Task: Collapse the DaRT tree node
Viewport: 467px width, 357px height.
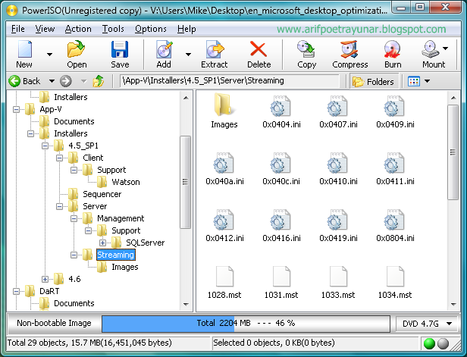Action: click(17, 292)
